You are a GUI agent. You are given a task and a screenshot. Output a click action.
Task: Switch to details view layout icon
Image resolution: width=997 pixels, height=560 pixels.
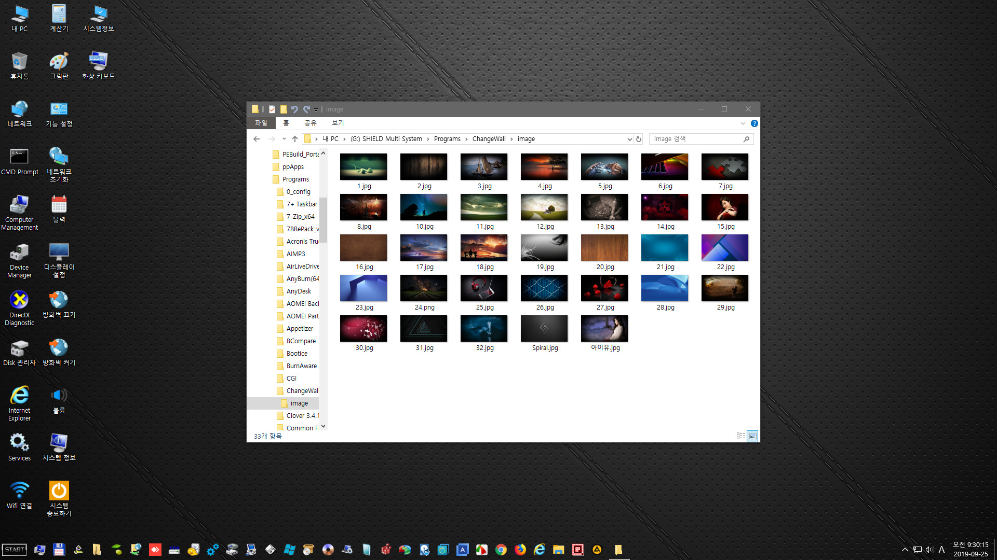click(x=741, y=436)
